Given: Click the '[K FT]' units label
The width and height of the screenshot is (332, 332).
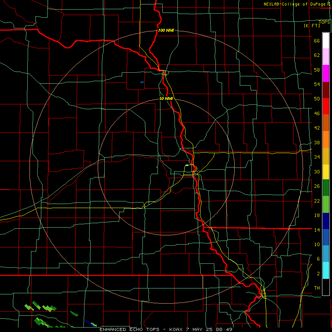Looking at the screenshot, I should click(312, 25).
